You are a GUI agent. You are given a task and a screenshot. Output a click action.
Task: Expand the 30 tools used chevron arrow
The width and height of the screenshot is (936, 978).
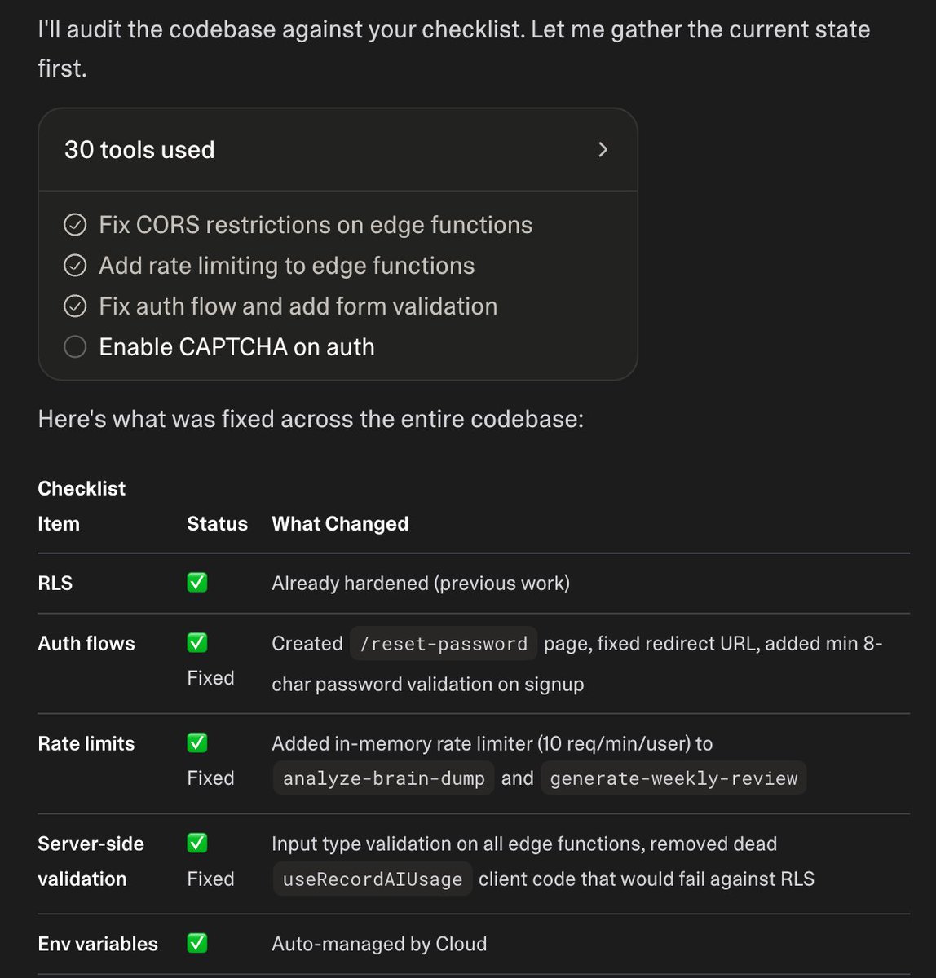click(x=603, y=150)
